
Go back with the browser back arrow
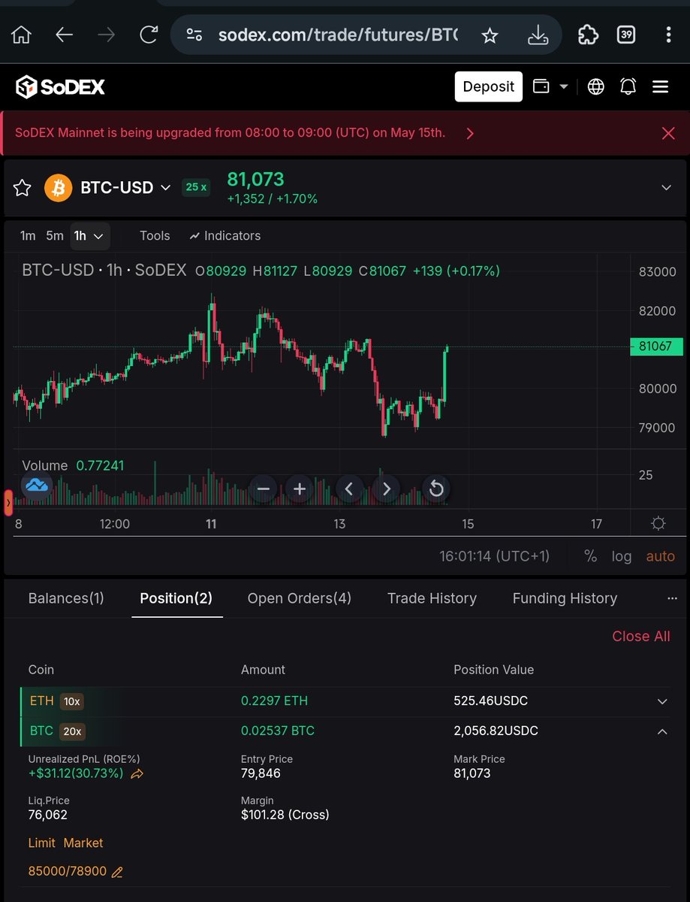pos(64,35)
